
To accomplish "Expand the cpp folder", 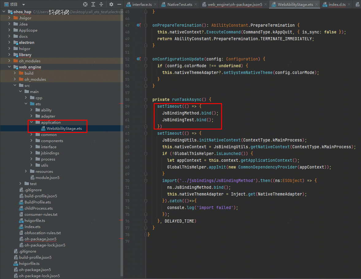I will [26, 98].
